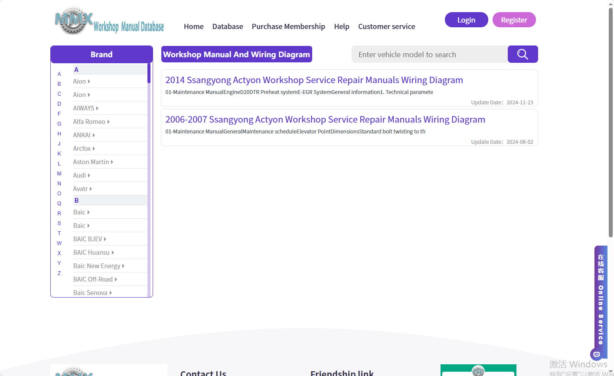The image size is (614, 376).
Task: Click the Register button
Action: 514,20
